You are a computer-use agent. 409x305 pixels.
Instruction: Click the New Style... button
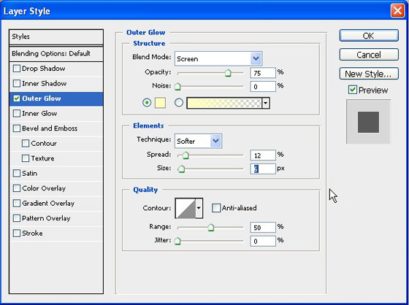click(369, 74)
